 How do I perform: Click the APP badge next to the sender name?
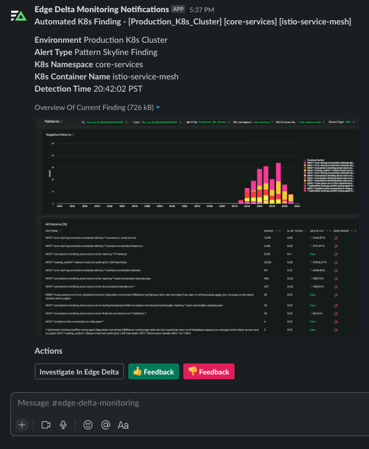(178, 9)
